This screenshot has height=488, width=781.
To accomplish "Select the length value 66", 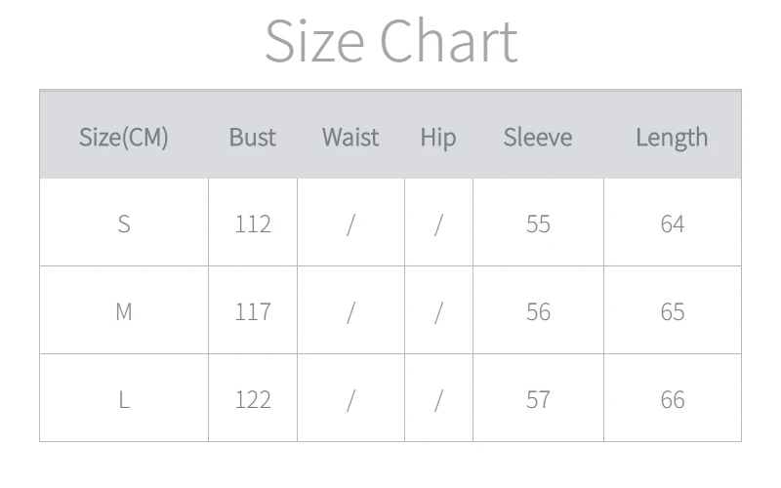I will point(673,399).
